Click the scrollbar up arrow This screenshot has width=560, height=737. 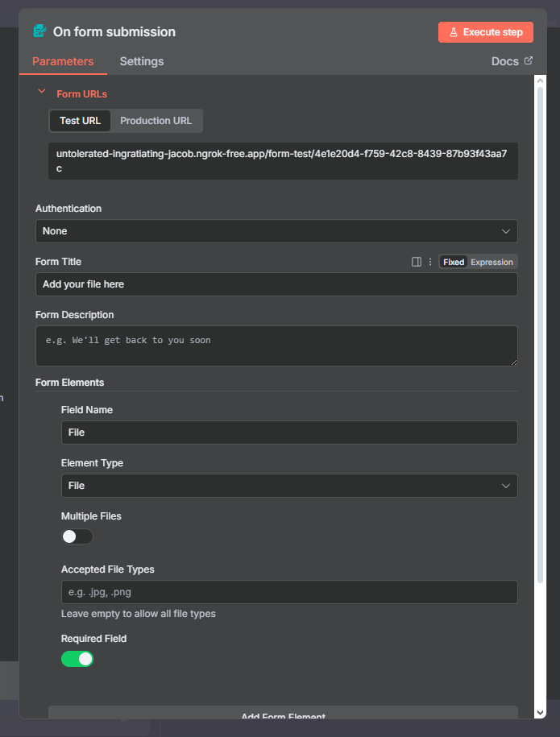[540, 81]
